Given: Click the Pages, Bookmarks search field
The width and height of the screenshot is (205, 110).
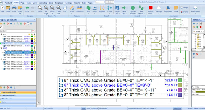Looking at the screenshot, I should coord(19,31).
